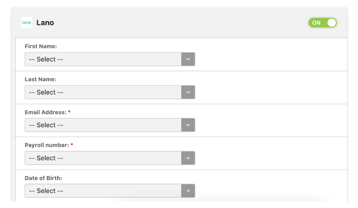Open the Payroll number select dropdown
The height and width of the screenshot is (208, 358).
[110, 158]
